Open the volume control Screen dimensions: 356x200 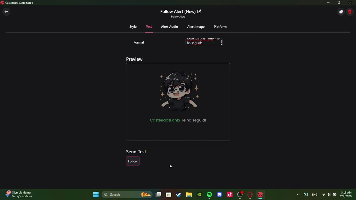point(328,194)
